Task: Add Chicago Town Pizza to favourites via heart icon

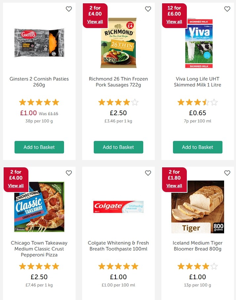Action: click(x=69, y=173)
